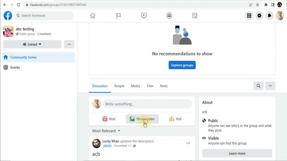Bookmark this page with the star
The height and width of the screenshot is (161, 287).
(257, 5)
